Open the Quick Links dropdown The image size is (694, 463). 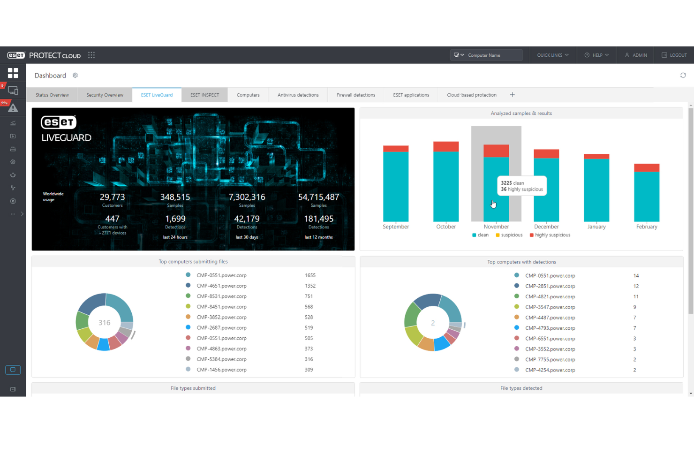(x=553, y=55)
